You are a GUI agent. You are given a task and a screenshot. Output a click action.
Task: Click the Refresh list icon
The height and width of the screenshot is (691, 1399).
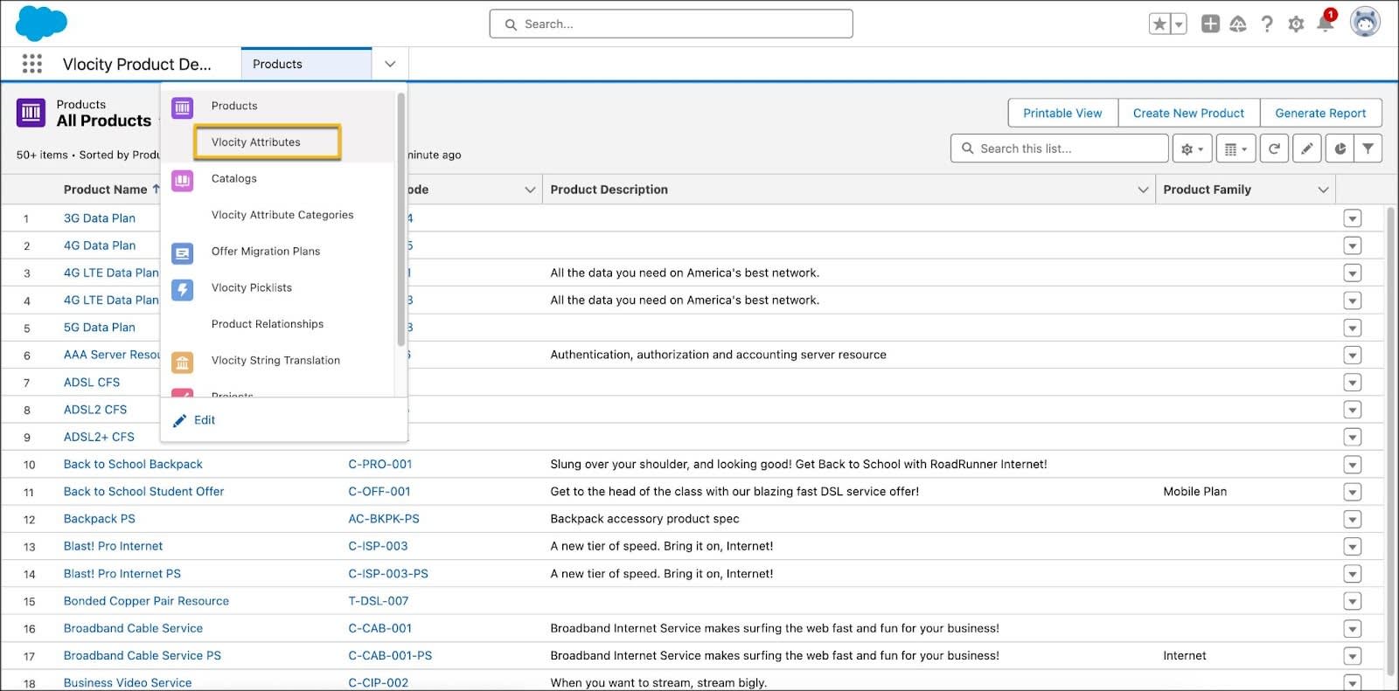pyautogui.click(x=1274, y=149)
